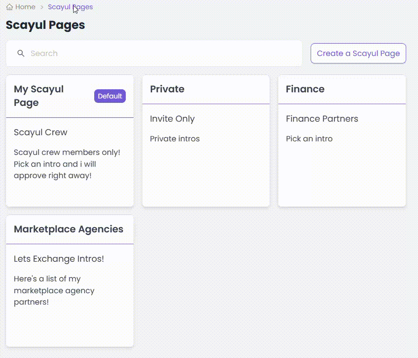The width and height of the screenshot is (418, 358).
Task: Open the Home breadcrumb link
Action: [24, 7]
